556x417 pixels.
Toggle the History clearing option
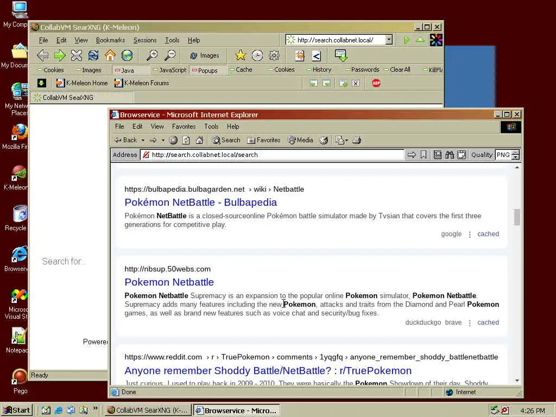coord(319,69)
